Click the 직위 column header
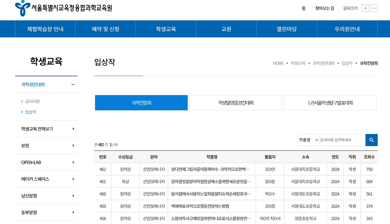 pos(352,157)
